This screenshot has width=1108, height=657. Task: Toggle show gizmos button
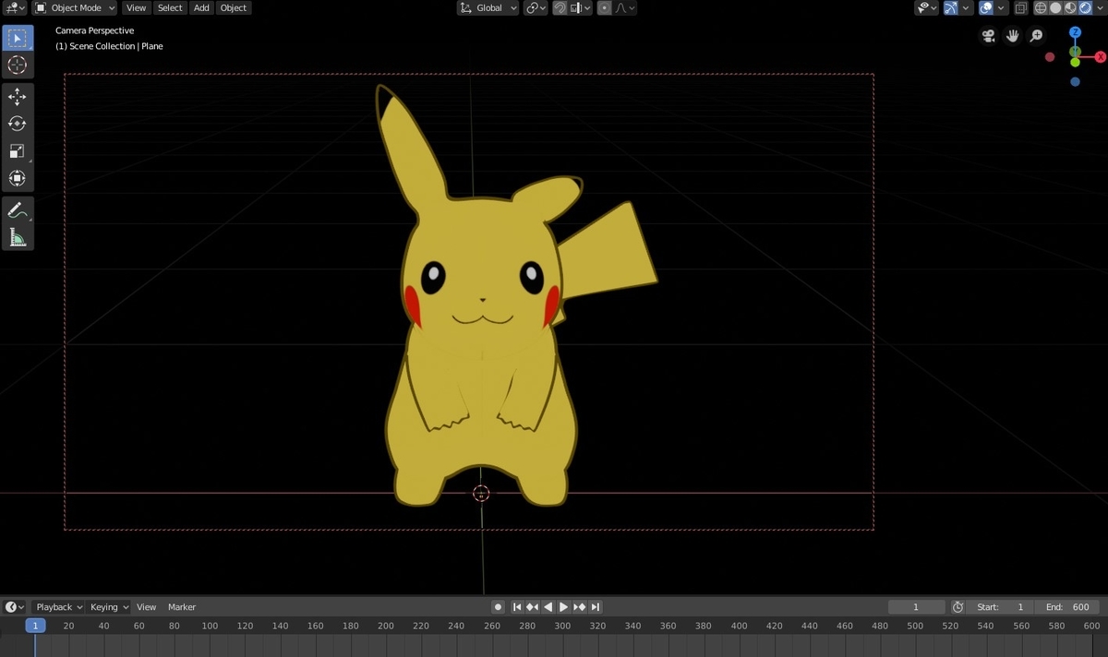tap(951, 7)
